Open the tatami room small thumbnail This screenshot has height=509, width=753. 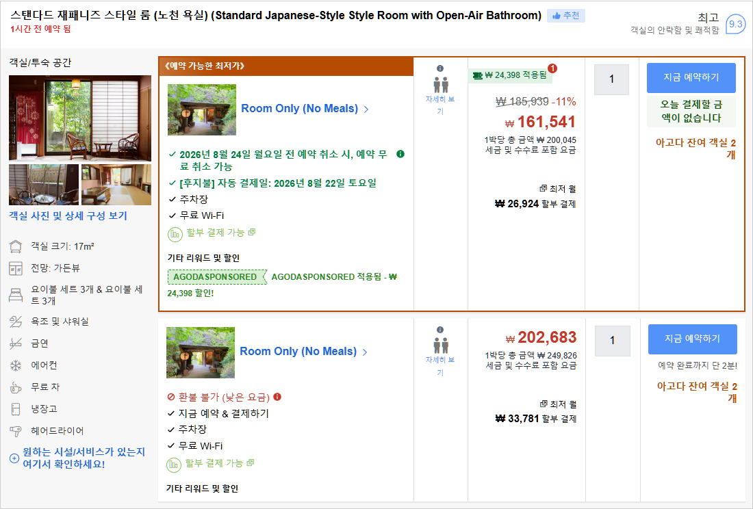(116, 185)
